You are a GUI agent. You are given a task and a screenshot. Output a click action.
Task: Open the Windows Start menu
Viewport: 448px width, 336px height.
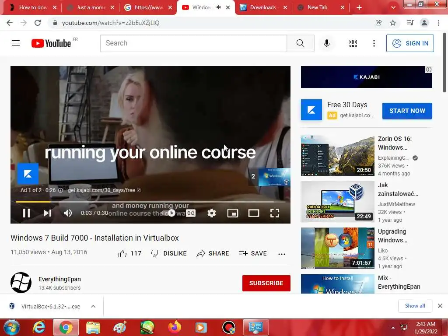point(11,327)
